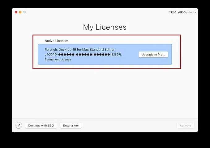The height and width of the screenshot is (148, 210).
Task: Click Continue with SSO button
Action: pyautogui.click(x=41, y=125)
